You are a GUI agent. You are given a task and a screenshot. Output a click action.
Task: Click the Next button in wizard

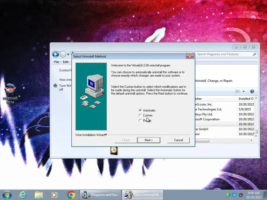149,140
